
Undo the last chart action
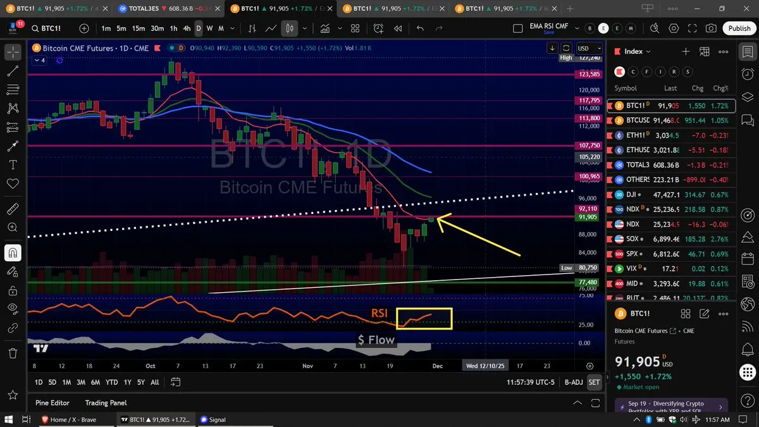[421, 28]
